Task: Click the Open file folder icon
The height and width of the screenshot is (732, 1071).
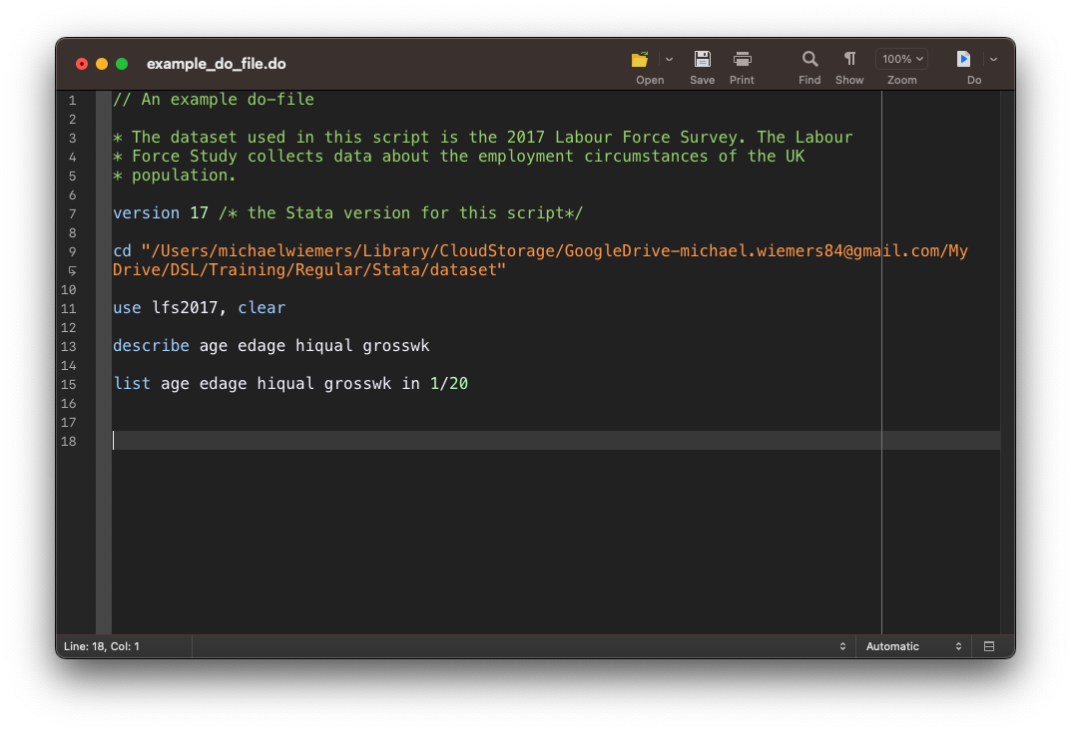Action: tap(640, 59)
